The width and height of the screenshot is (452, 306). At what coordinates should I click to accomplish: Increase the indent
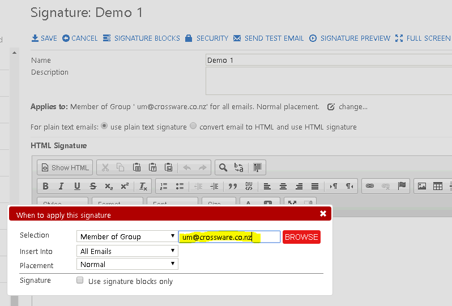point(214,186)
